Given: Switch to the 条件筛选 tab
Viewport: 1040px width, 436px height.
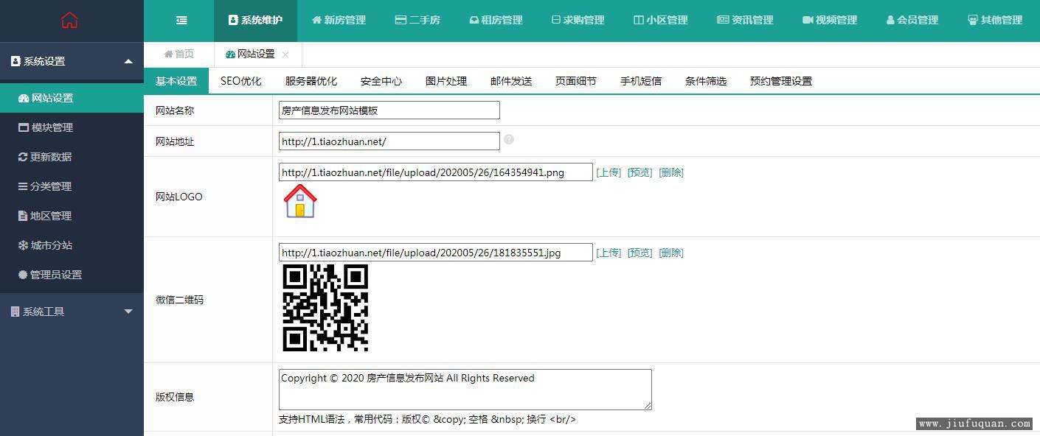Looking at the screenshot, I should [x=706, y=81].
